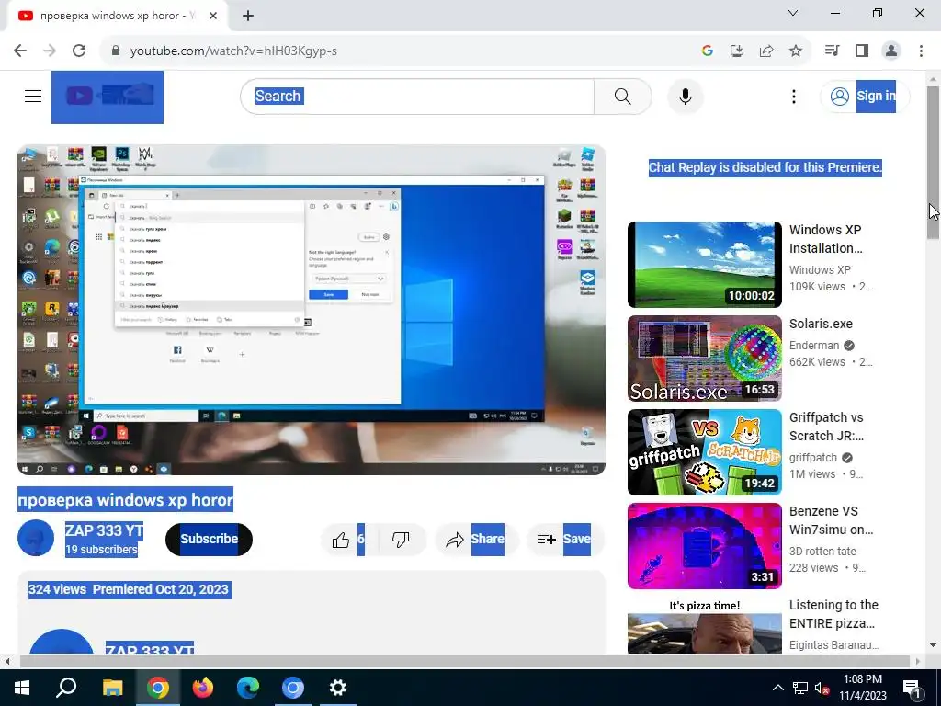This screenshot has height=706, width=941.
Task: Click the video title проверка windows xp horor
Action: click(x=125, y=499)
